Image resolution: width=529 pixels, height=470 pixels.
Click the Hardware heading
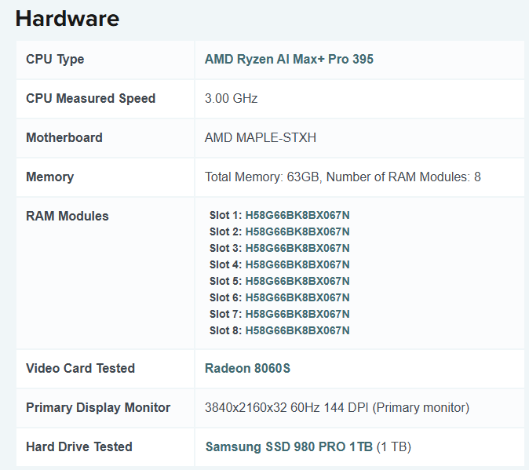(x=67, y=19)
